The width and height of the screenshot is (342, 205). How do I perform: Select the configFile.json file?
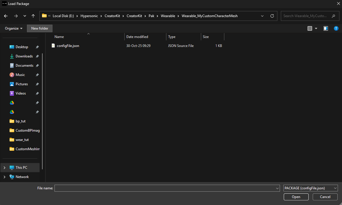(68, 46)
